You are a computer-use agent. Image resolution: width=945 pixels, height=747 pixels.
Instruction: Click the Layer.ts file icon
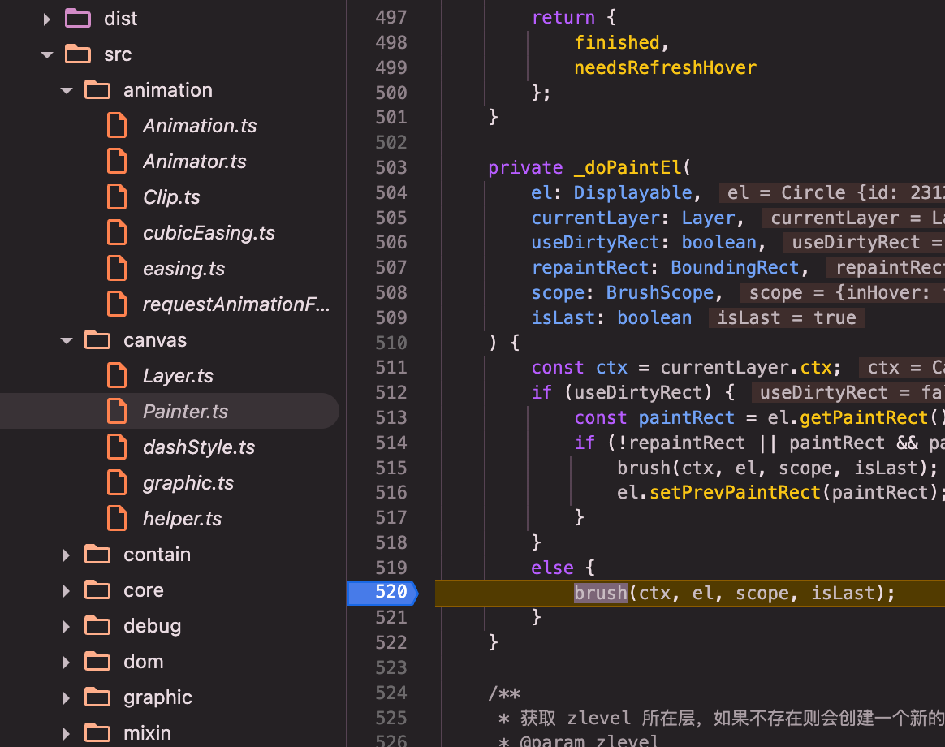118,376
